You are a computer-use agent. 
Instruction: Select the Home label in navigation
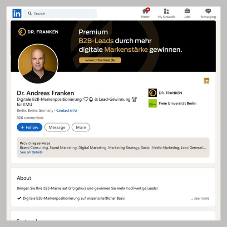145,17
